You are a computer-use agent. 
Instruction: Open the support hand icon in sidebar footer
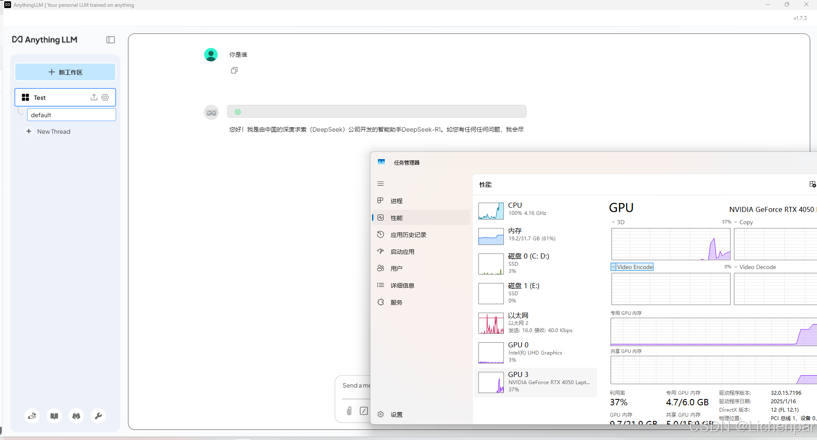(x=32, y=416)
